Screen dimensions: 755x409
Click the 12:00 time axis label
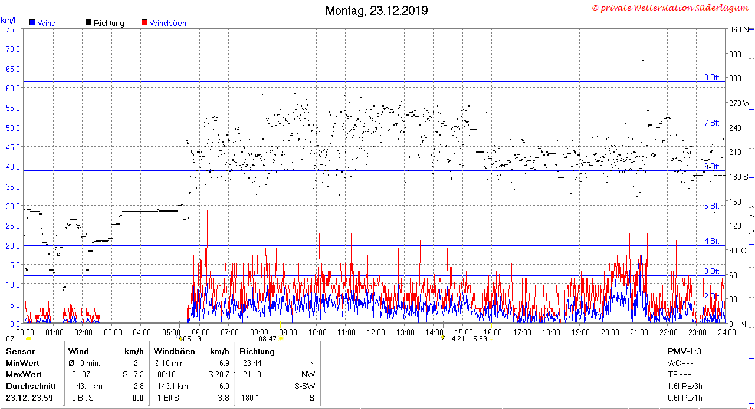coord(376,332)
